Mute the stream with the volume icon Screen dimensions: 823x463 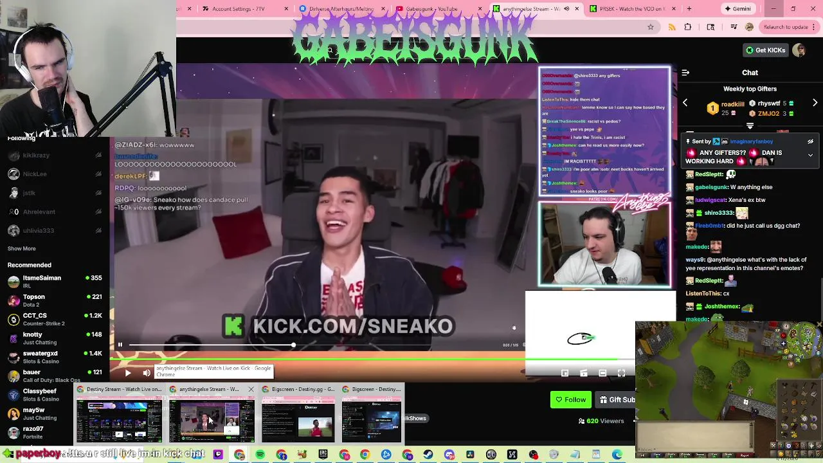click(x=147, y=373)
